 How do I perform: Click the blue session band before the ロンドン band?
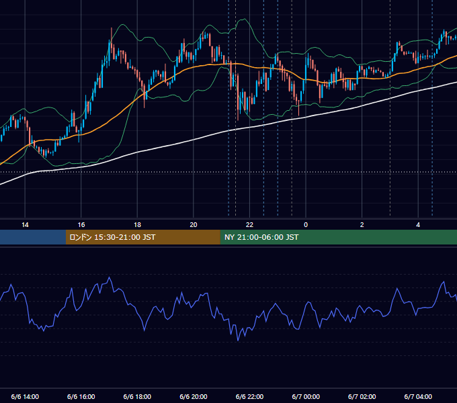33,237
